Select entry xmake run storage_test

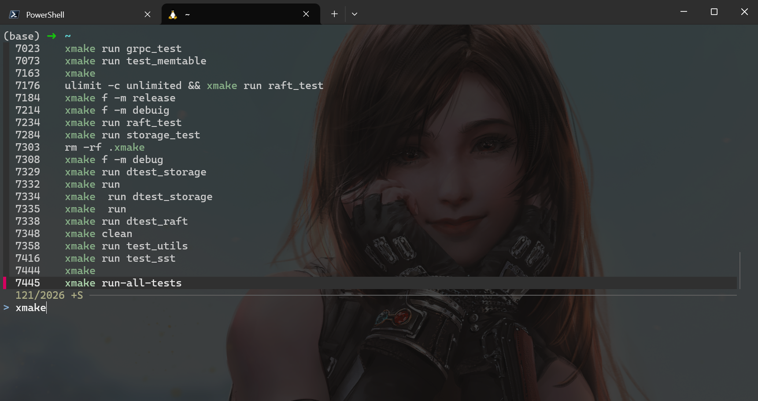pos(107,135)
